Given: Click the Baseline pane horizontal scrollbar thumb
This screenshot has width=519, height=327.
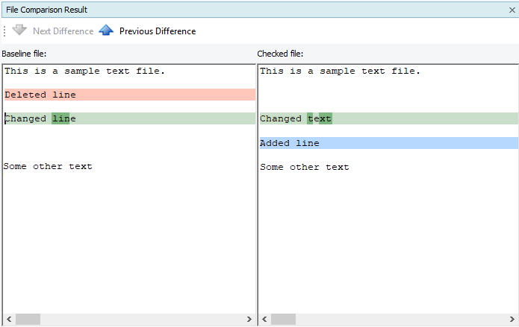Looking at the screenshot, I should [28, 320].
